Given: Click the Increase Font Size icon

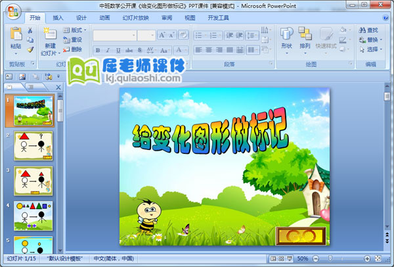Looking at the screenshot, I should pyautogui.click(x=162, y=36).
